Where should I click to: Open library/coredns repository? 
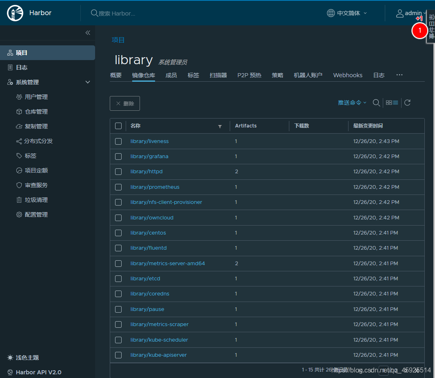[x=150, y=294]
